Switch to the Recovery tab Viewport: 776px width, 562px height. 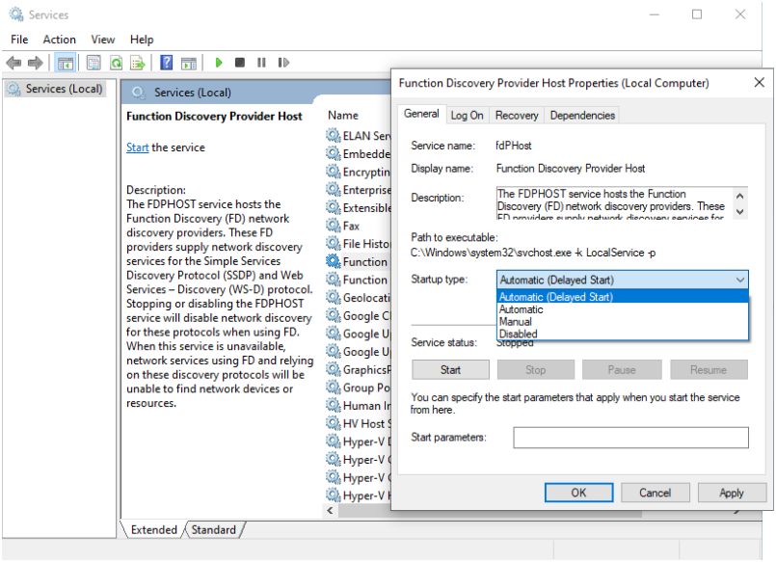tap(517, 115)
